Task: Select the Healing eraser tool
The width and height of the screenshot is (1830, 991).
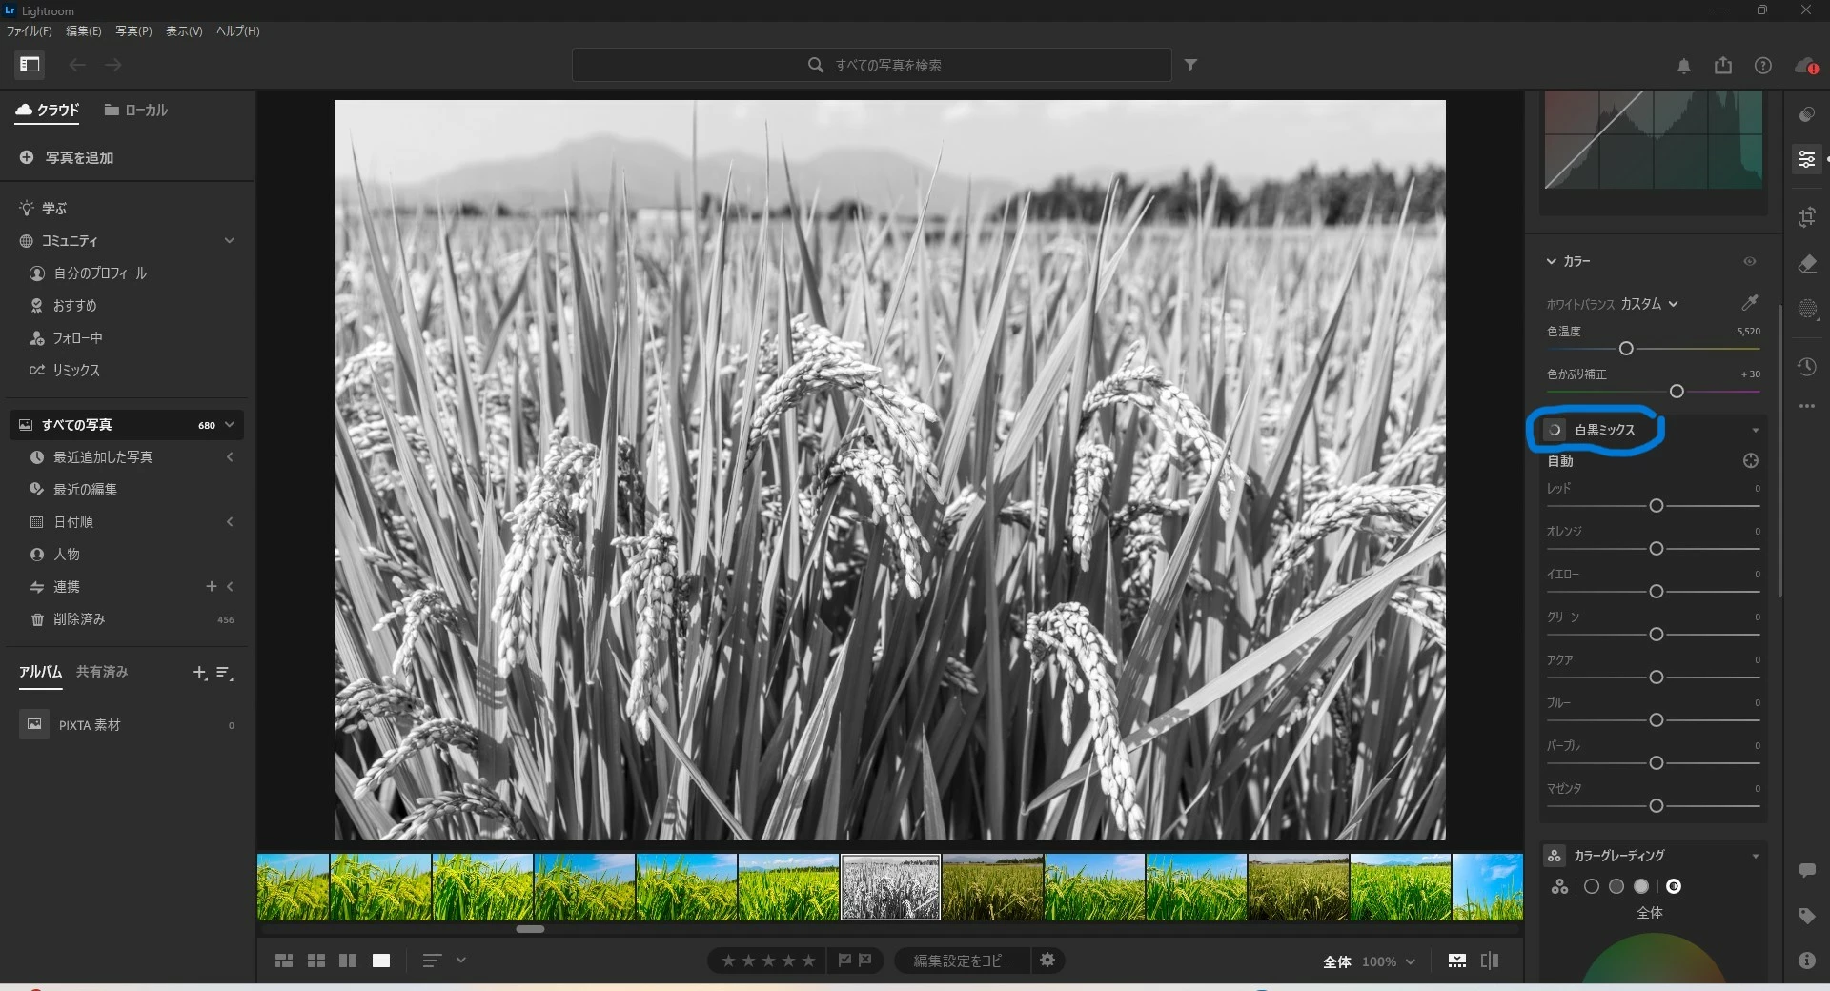Action: 1806,264
